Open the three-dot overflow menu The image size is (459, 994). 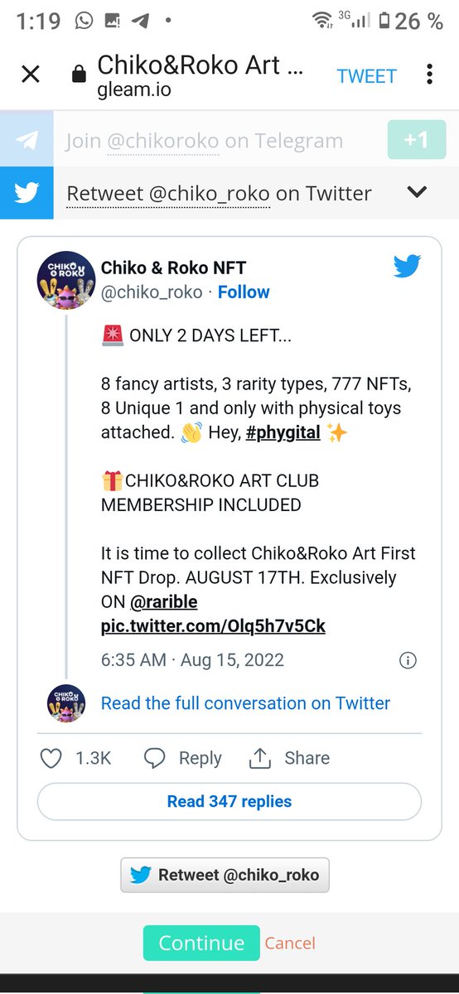(x=429, y=75)
